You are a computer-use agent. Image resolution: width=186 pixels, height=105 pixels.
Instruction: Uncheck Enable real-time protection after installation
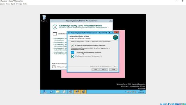(76, 45)
